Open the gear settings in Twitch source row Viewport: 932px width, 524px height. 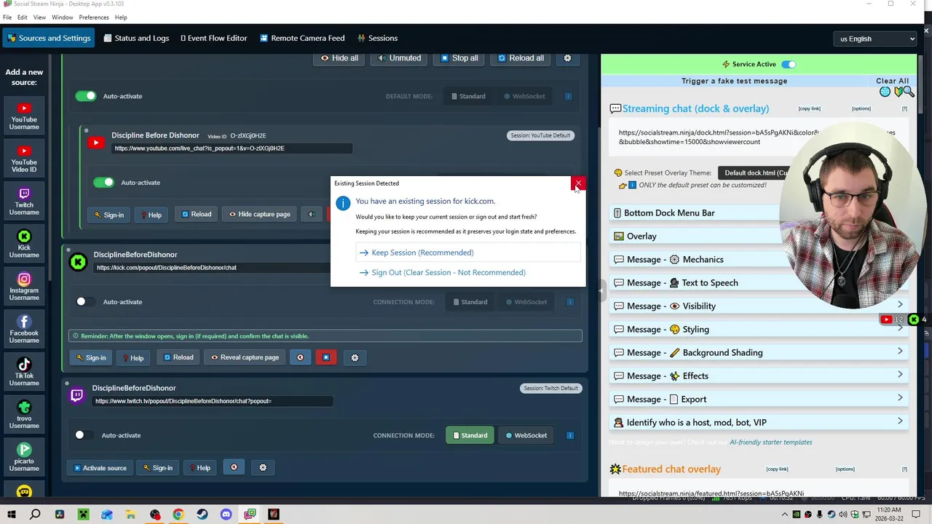pyautogui.click(x=263, y=468)
